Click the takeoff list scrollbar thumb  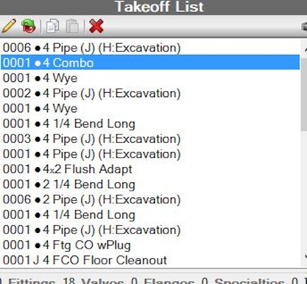click(304, 95)
